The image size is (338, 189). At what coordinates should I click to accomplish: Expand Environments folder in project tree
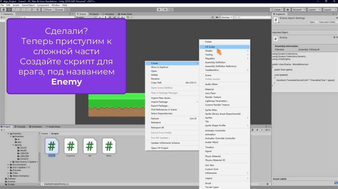[x=8, y=165]
